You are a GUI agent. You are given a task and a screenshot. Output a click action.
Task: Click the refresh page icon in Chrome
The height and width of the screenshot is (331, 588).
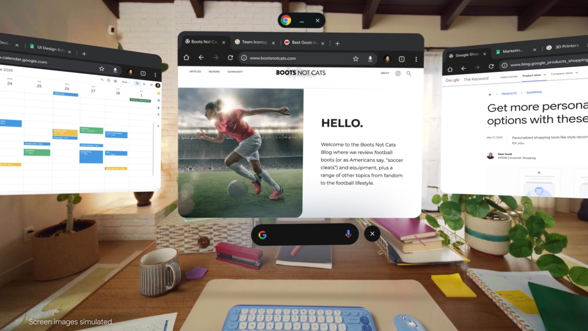point(230,58)
